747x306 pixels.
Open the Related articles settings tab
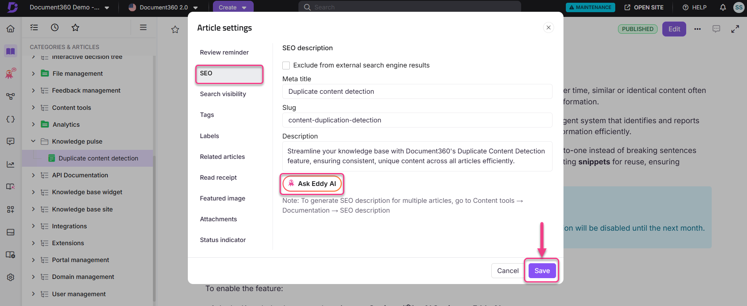[x=222, y=157]
